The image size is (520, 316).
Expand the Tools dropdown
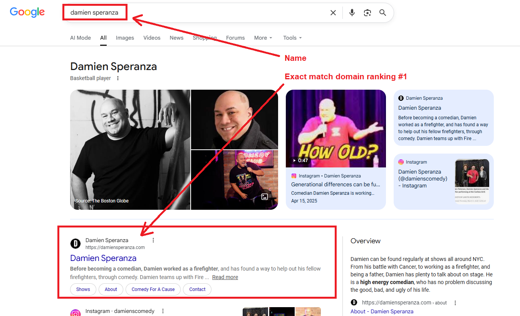click(292, 38)
